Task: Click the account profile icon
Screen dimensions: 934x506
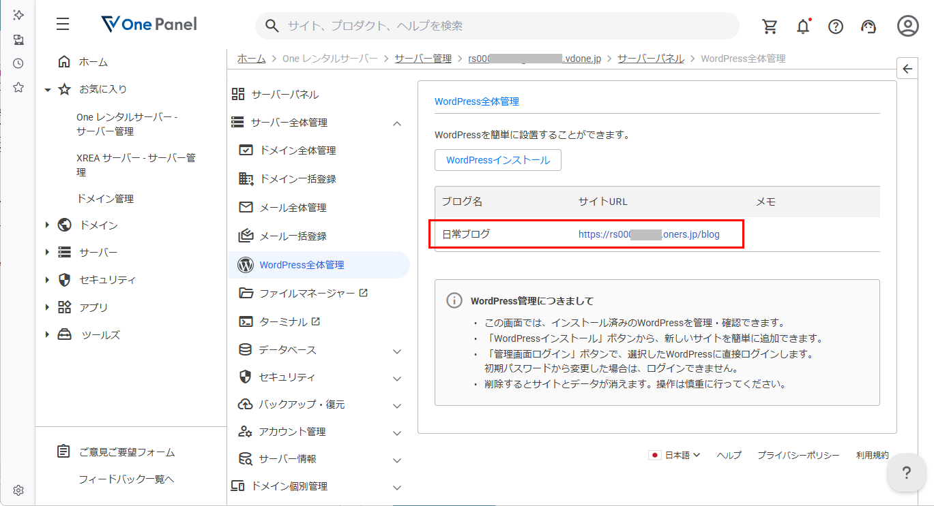Action: [x=907, y=26]
